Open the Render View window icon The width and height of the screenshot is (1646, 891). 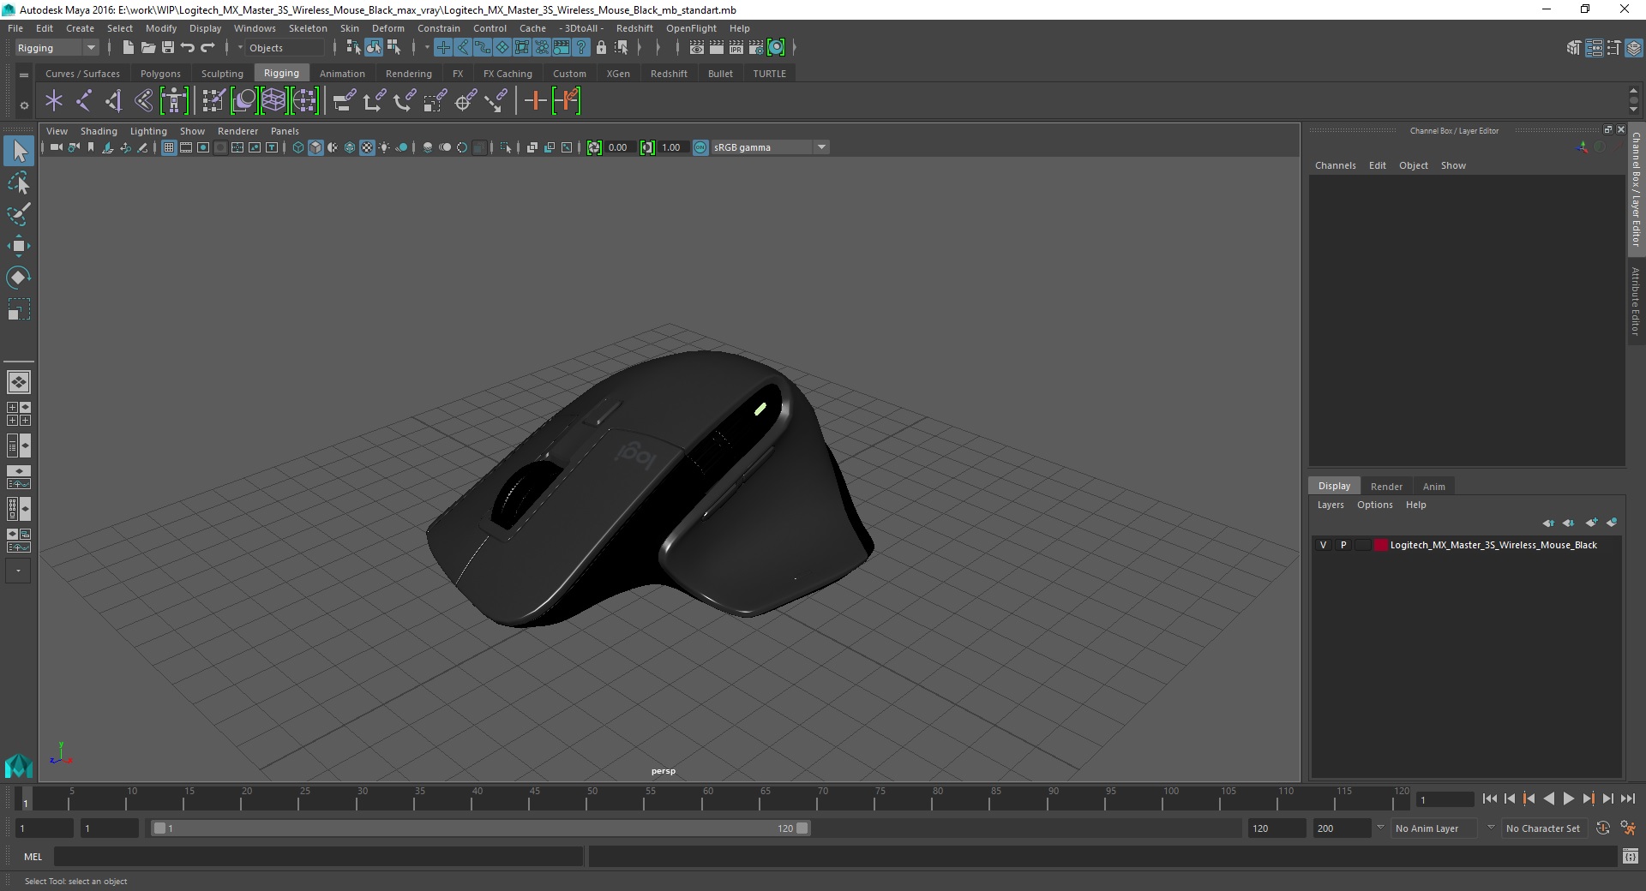tap(697, 48)
